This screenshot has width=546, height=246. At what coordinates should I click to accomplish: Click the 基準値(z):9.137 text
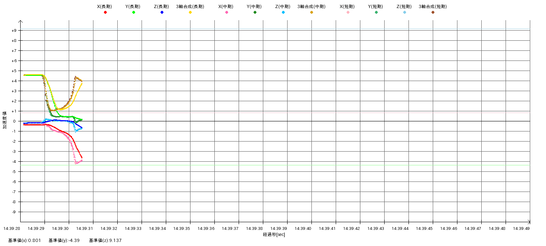click(105, 240)
